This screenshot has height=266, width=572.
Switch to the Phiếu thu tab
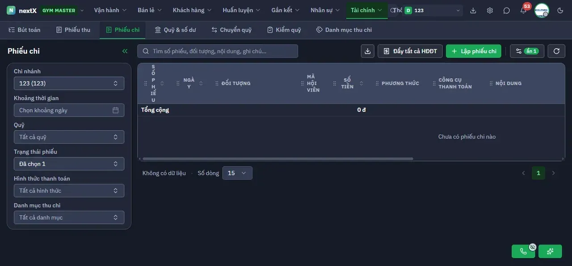point(73,30)
